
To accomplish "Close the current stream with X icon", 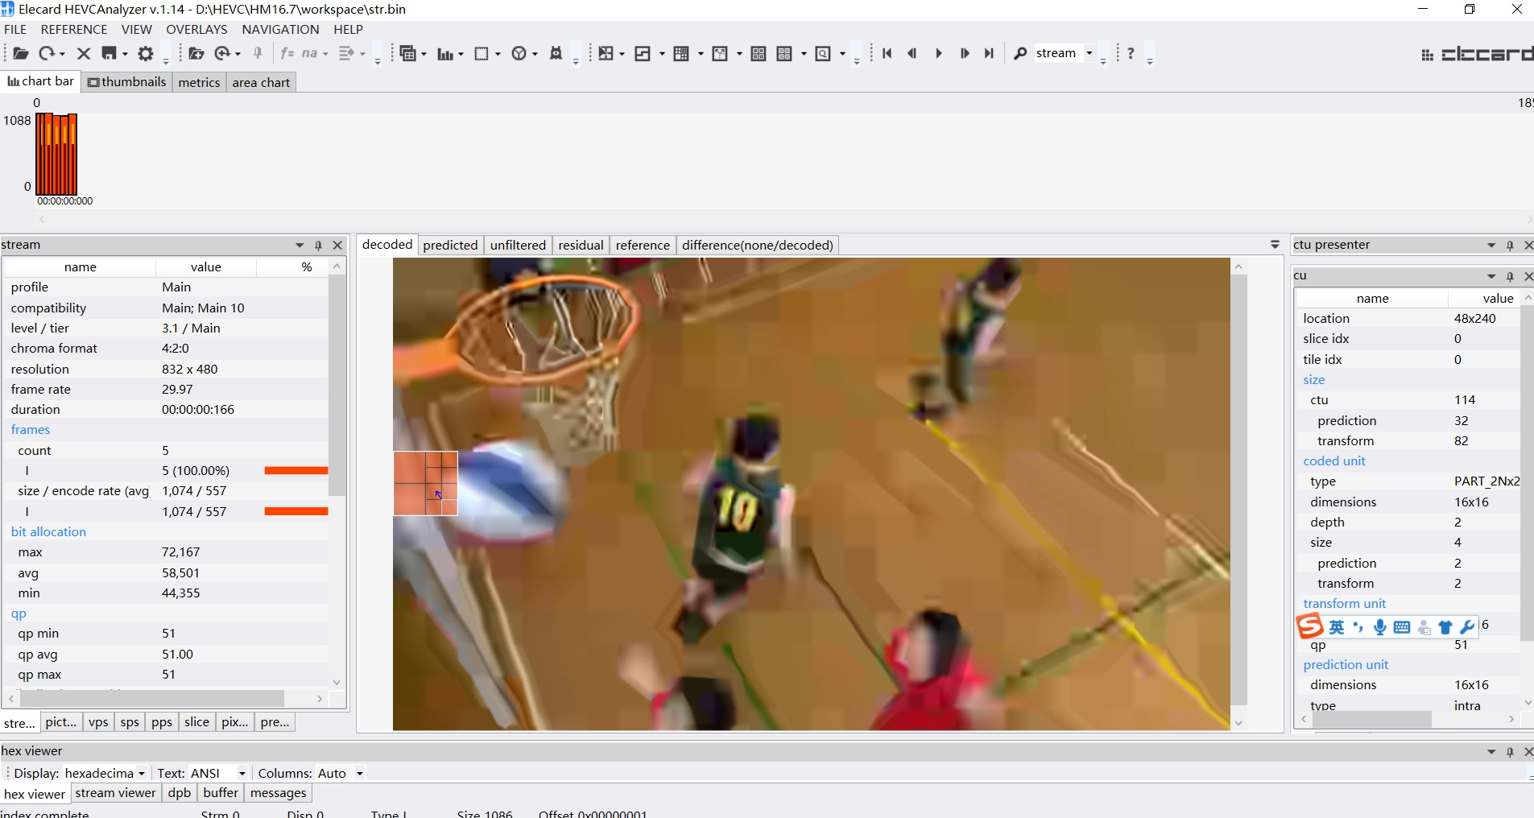I will pyautogui.click(x=84, y=53).
